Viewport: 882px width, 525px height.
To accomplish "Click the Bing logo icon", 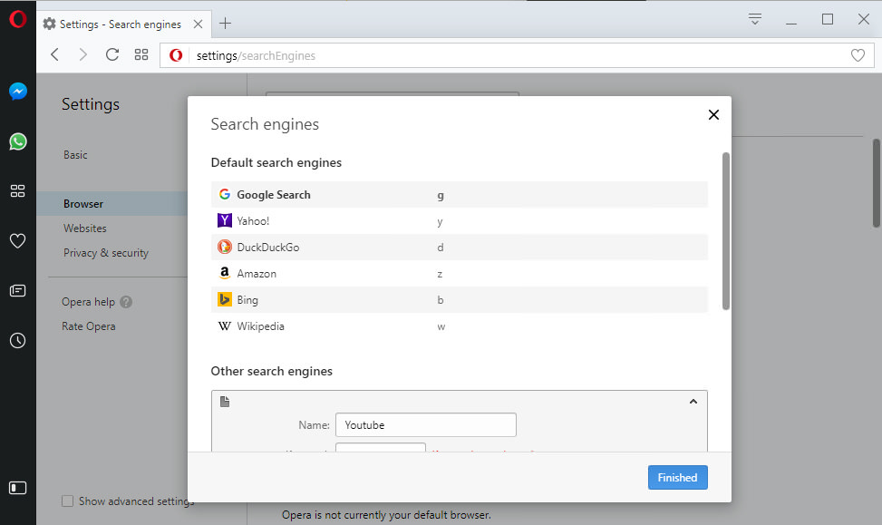I will (x=225, y=299).
